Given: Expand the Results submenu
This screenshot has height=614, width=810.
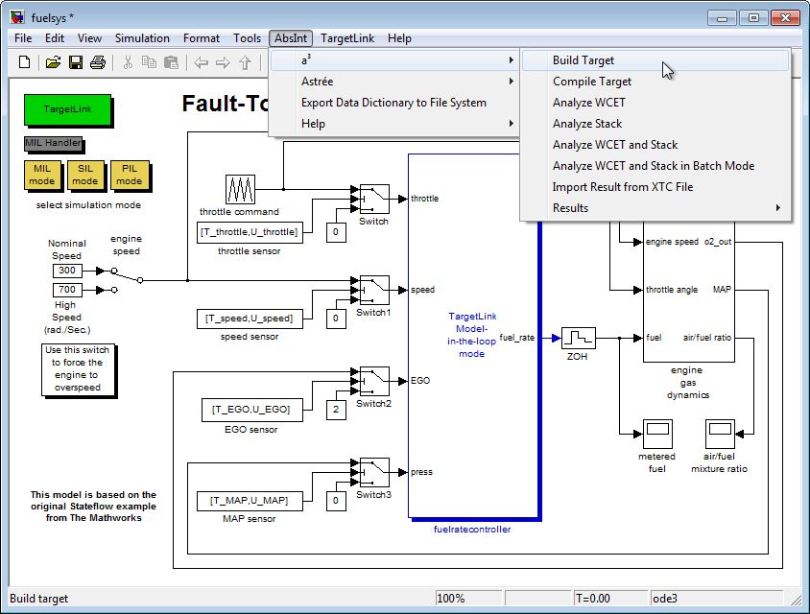Looking at the screenshot, I should tap(655, 208).
